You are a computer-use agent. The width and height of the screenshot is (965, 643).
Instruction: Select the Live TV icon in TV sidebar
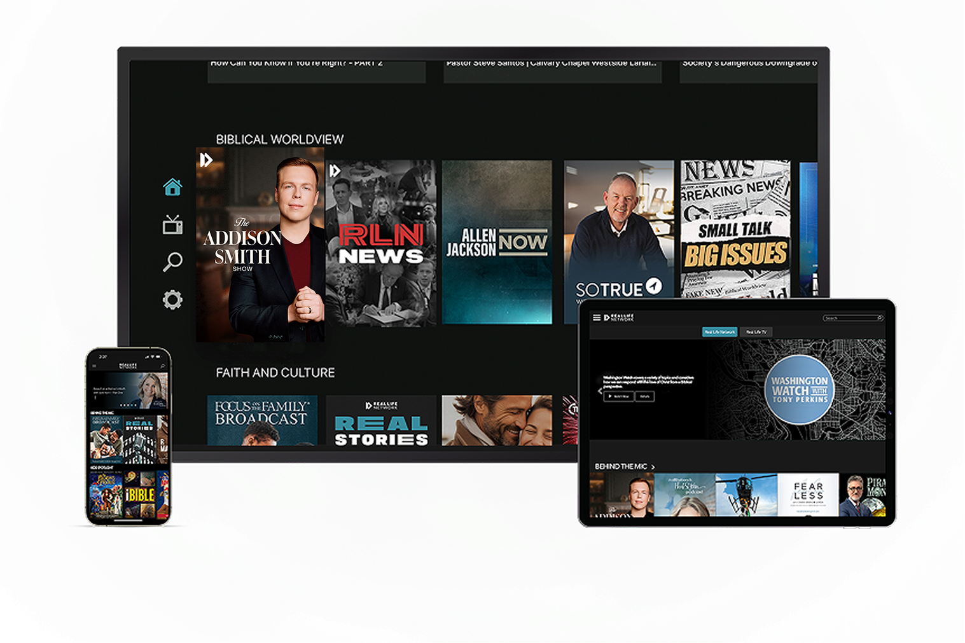(x=172, y=225)
